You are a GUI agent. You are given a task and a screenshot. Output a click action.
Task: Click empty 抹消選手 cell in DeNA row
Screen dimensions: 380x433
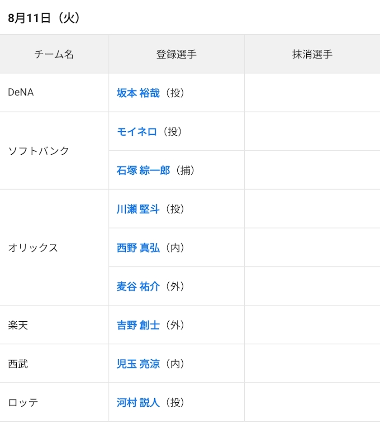pos(312,92)
